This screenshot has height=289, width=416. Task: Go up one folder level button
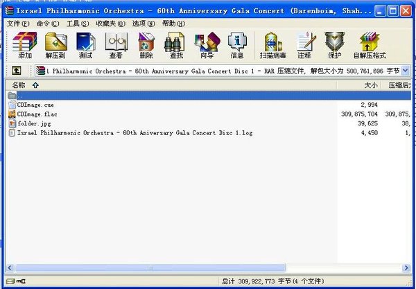(x=17, y=71)
